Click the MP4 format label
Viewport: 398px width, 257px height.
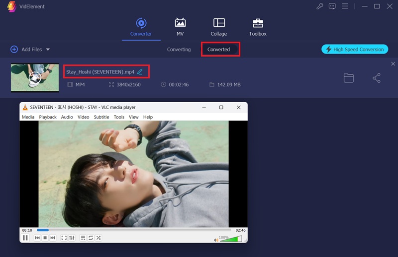tap(80, 84)
